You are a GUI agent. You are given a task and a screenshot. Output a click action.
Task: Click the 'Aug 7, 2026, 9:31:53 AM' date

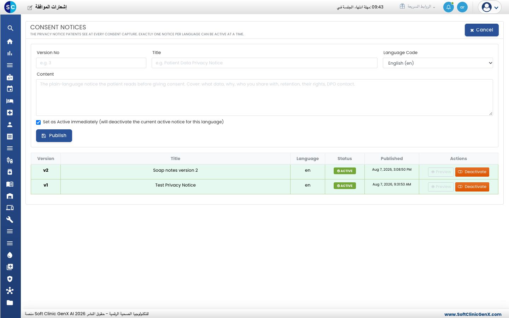(x=392, y=184)
